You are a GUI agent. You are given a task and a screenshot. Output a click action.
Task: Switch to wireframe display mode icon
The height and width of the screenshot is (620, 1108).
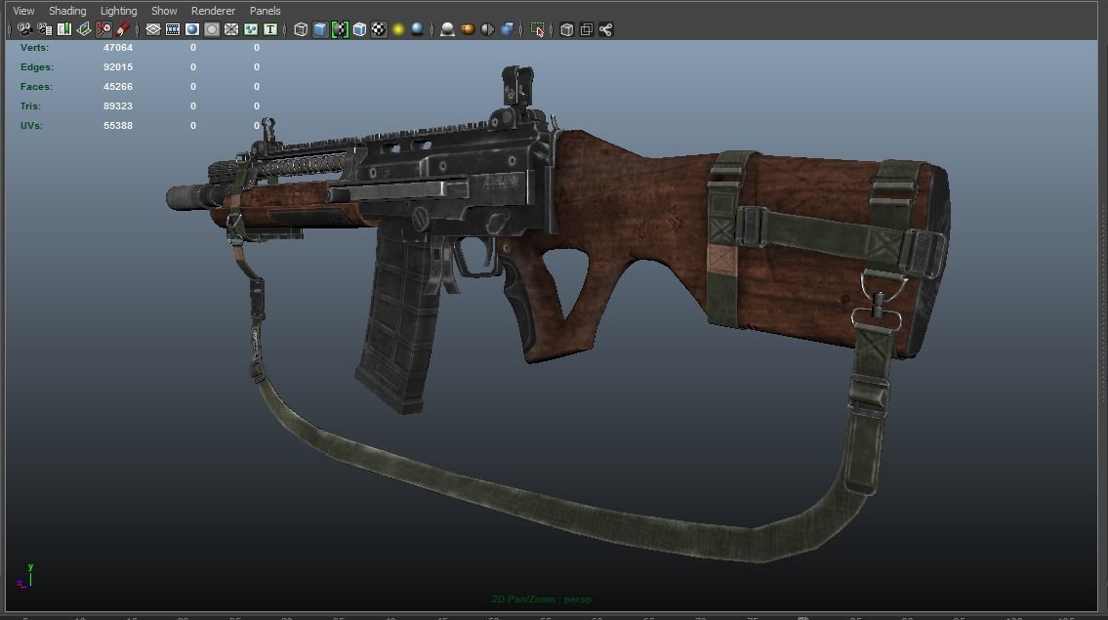pyautogui.click(x=299, y=29)
